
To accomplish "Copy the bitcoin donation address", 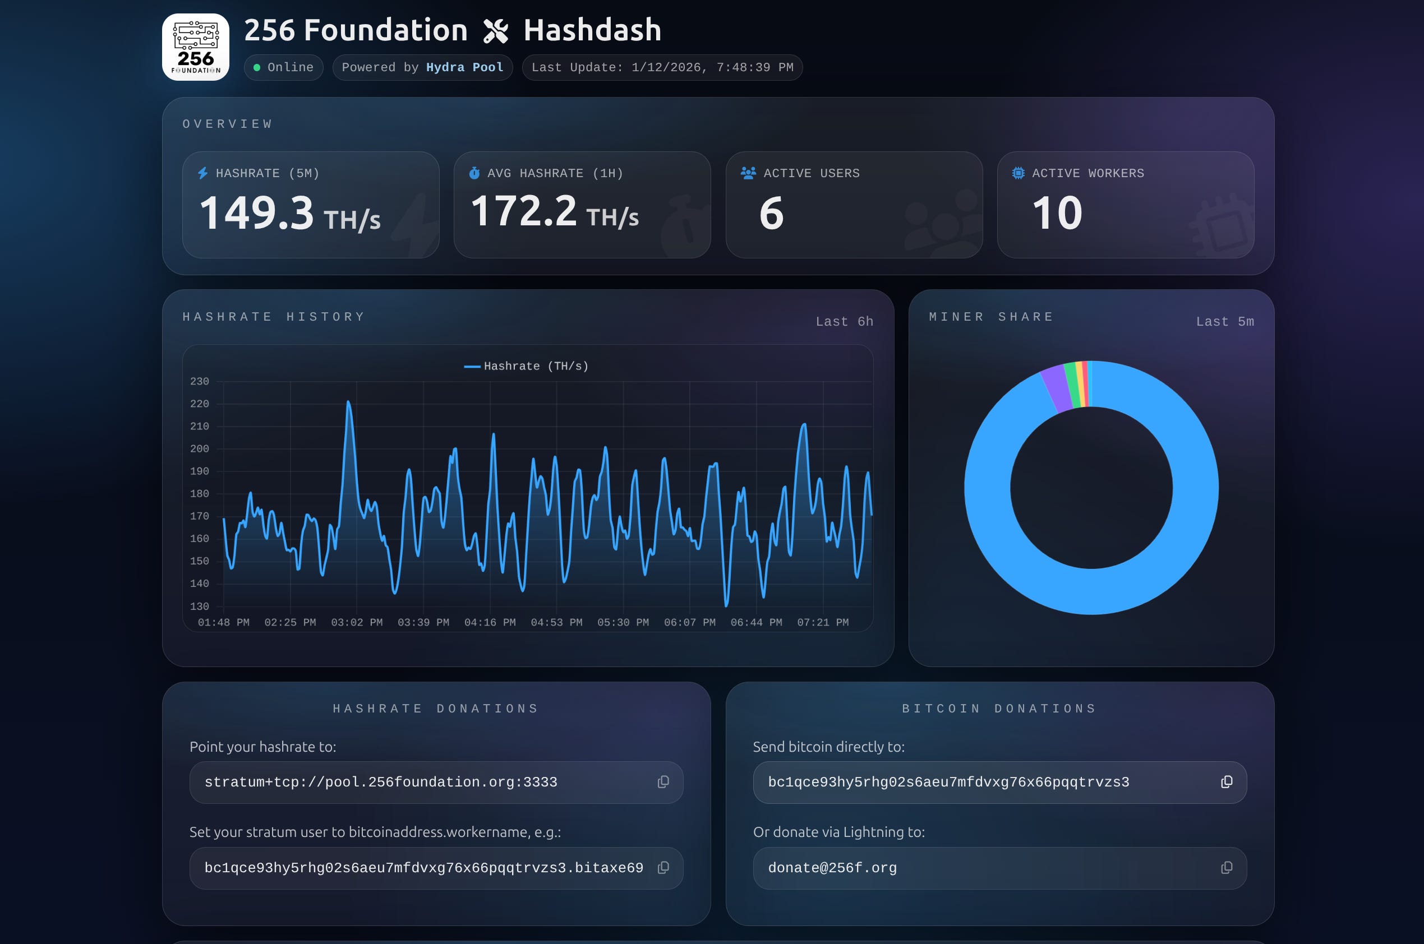I will pos(1226,782).
